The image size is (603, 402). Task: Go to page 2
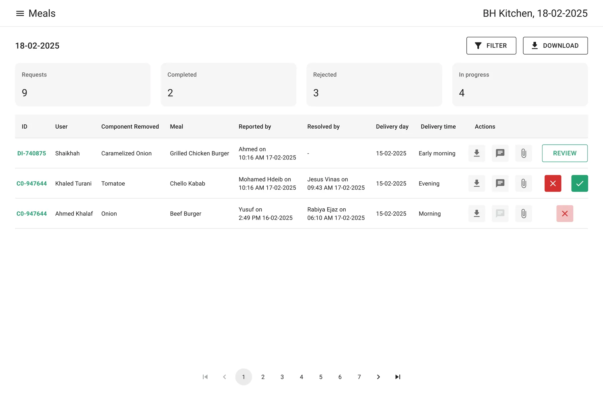263,377
